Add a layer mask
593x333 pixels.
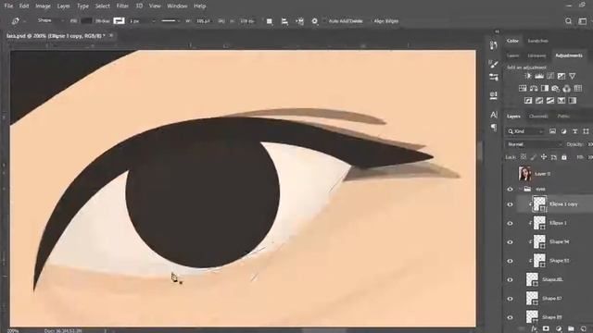546,329
